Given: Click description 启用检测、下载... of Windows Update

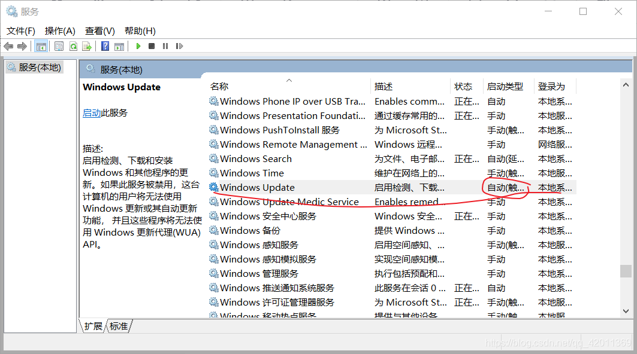Looking at the screenshot, I should click(x=409, y=187).
